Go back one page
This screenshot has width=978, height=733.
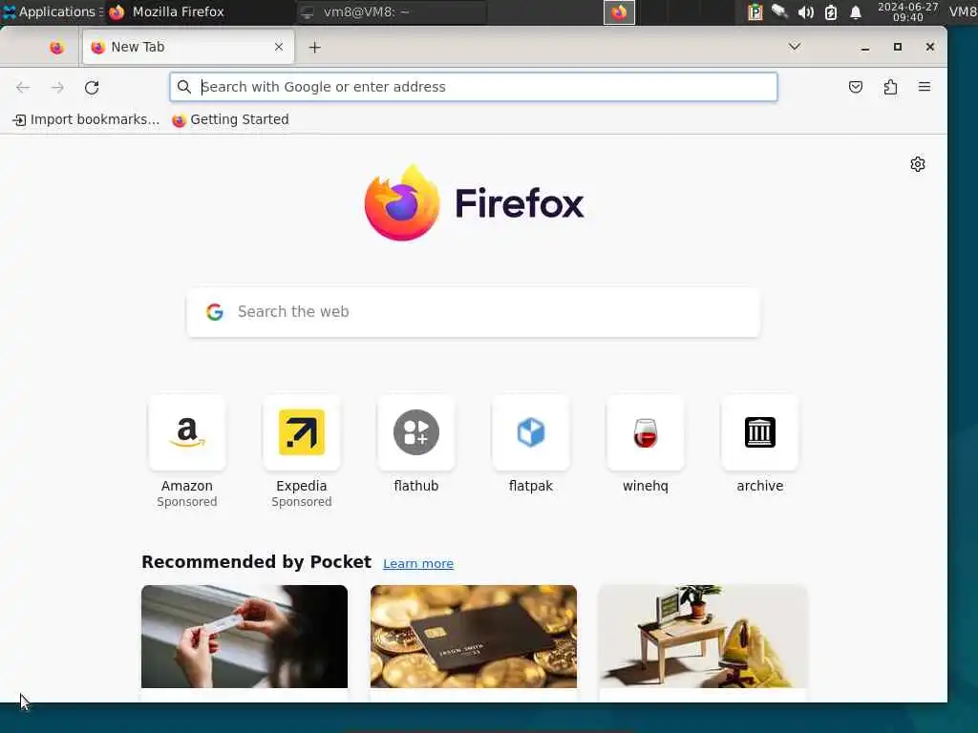23,87
